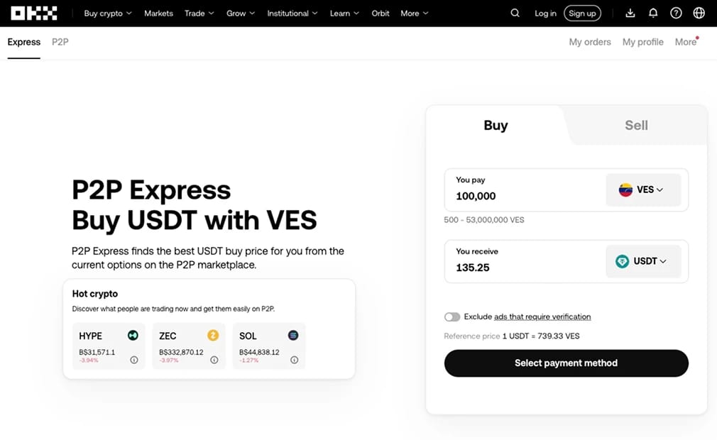Open the My orders link
Image resolution: width=717 pixels, height=440 pixels.
tap(590, 42)
